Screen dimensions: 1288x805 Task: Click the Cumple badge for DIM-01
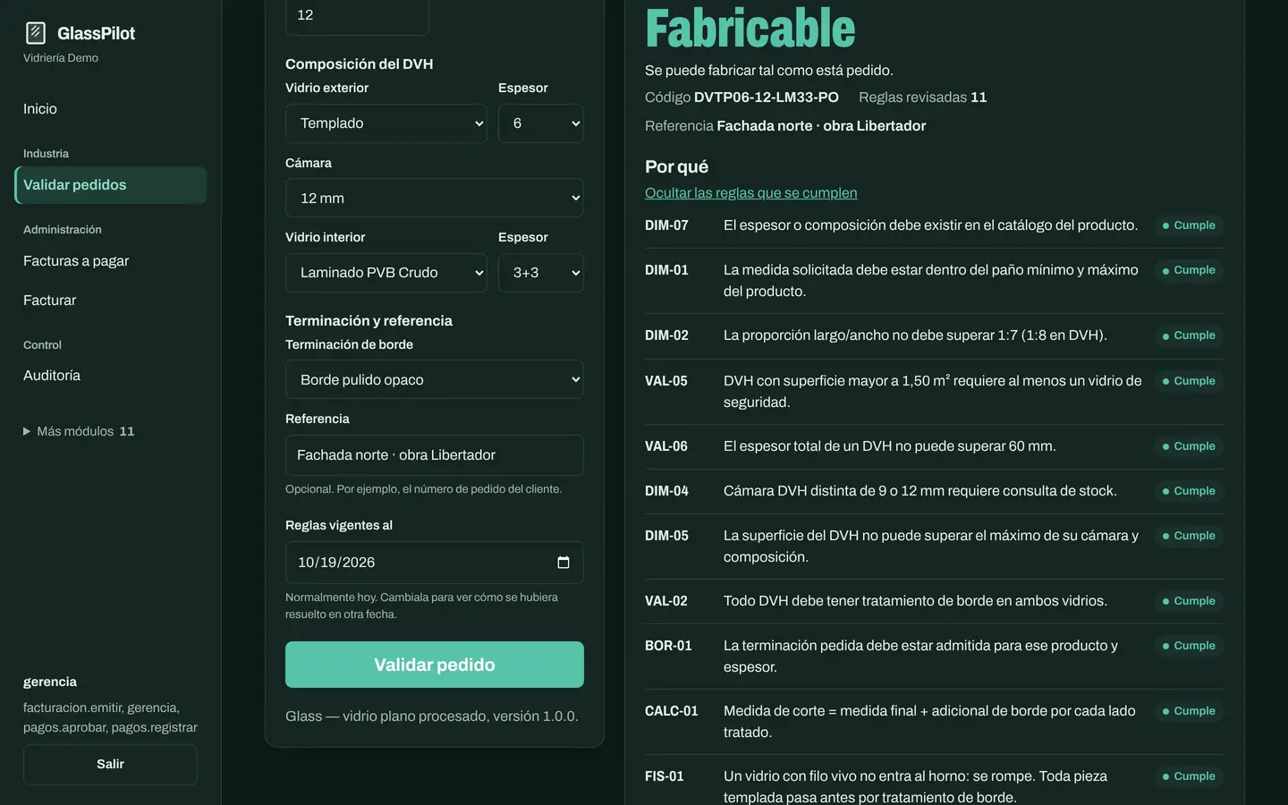coord(1189,270)
